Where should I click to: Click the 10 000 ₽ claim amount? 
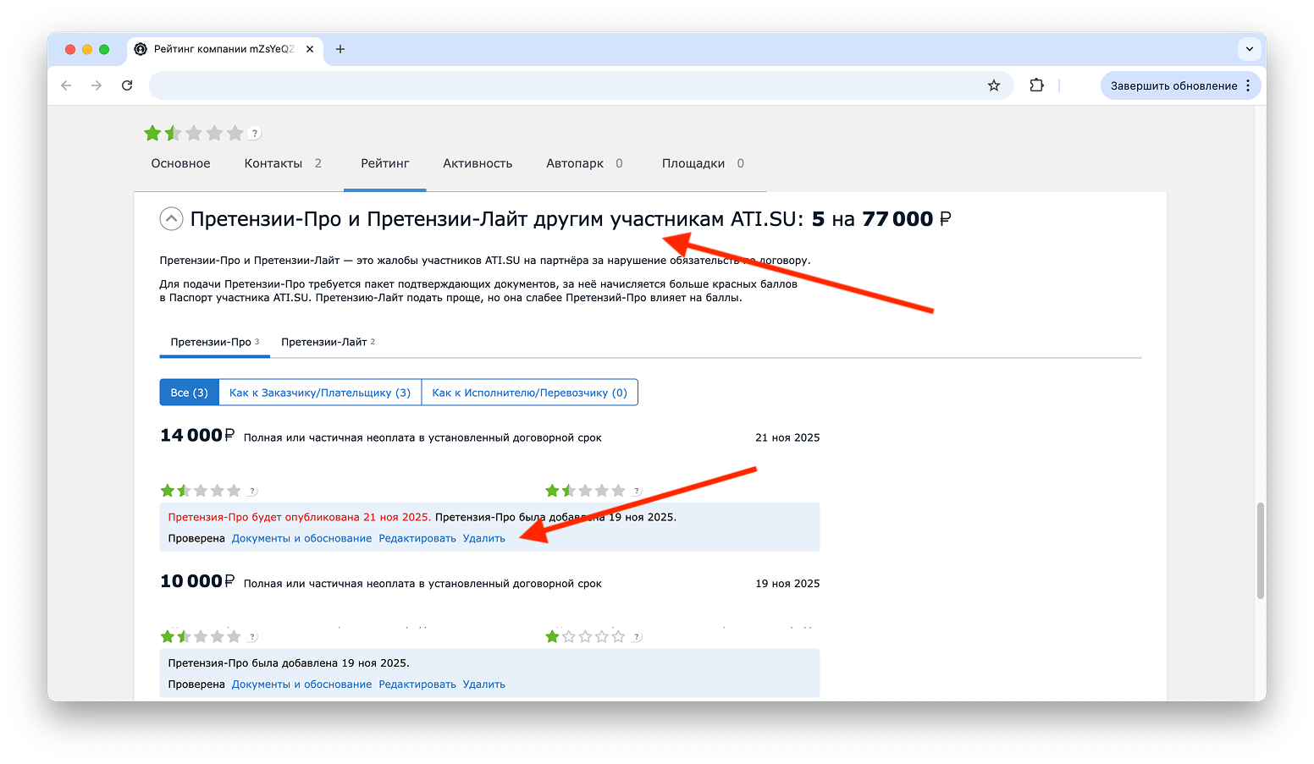pyautogui.click(x=197, y=581)
